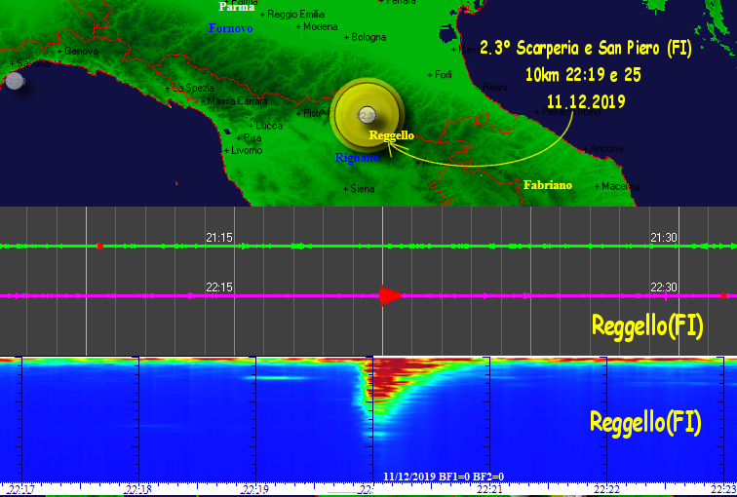Select the red earthquake burst on magenta trace

390,295
